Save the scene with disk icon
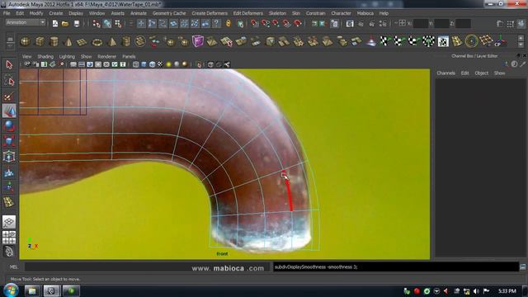The image size is (528, 297). (77, 23)
